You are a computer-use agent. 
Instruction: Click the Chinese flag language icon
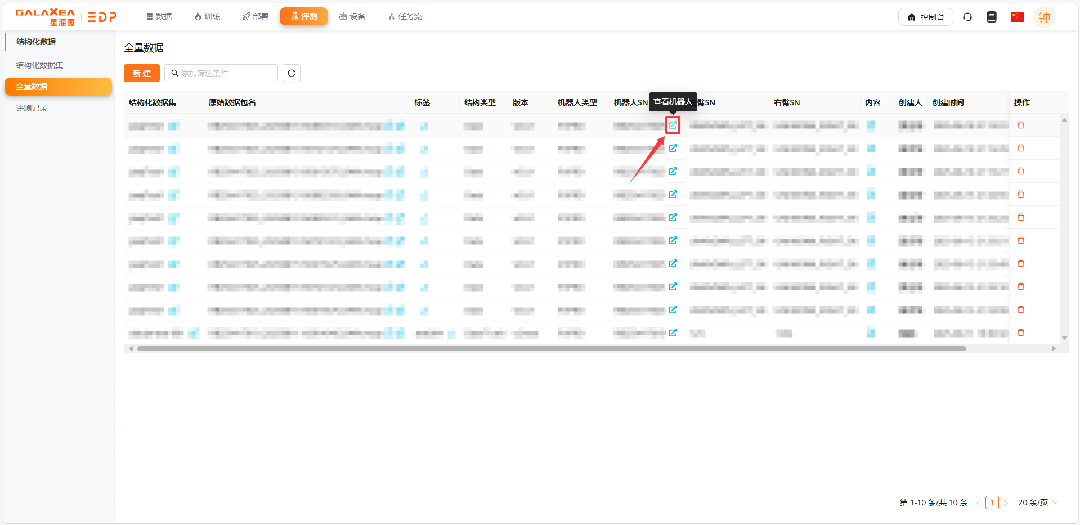[x=1017, y=17]
